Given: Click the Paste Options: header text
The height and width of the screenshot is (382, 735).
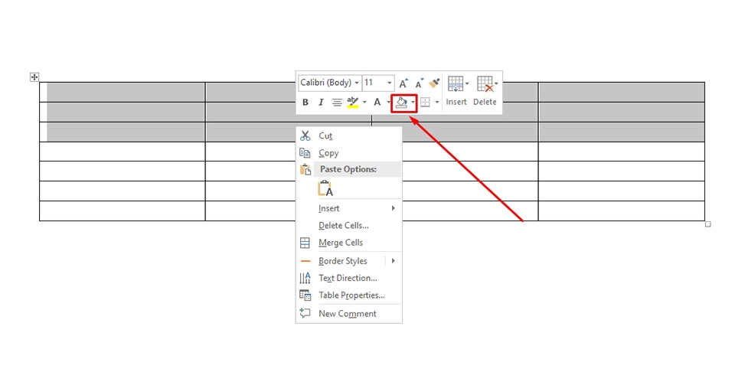Looking at the screenshot, I should pyautogui.click(x=348, y=169).
